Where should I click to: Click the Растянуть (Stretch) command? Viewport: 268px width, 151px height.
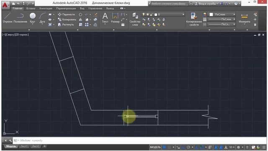tap(66, 24)
